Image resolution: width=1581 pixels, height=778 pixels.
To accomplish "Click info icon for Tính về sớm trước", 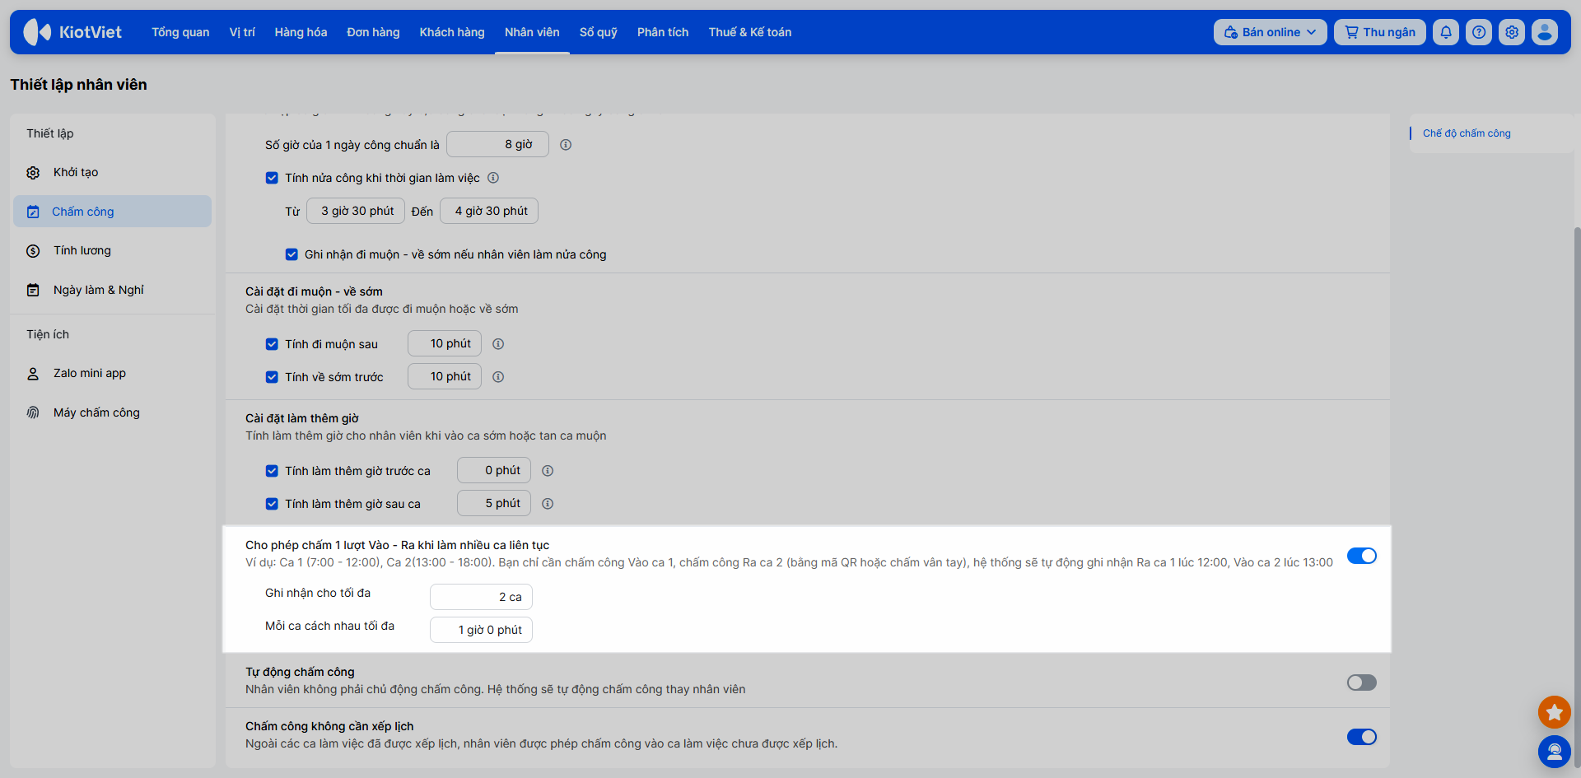I will (x=498, y=377).
